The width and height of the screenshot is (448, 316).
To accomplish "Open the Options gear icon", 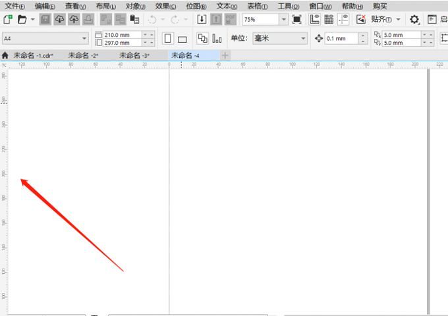I will click(414, 19).
